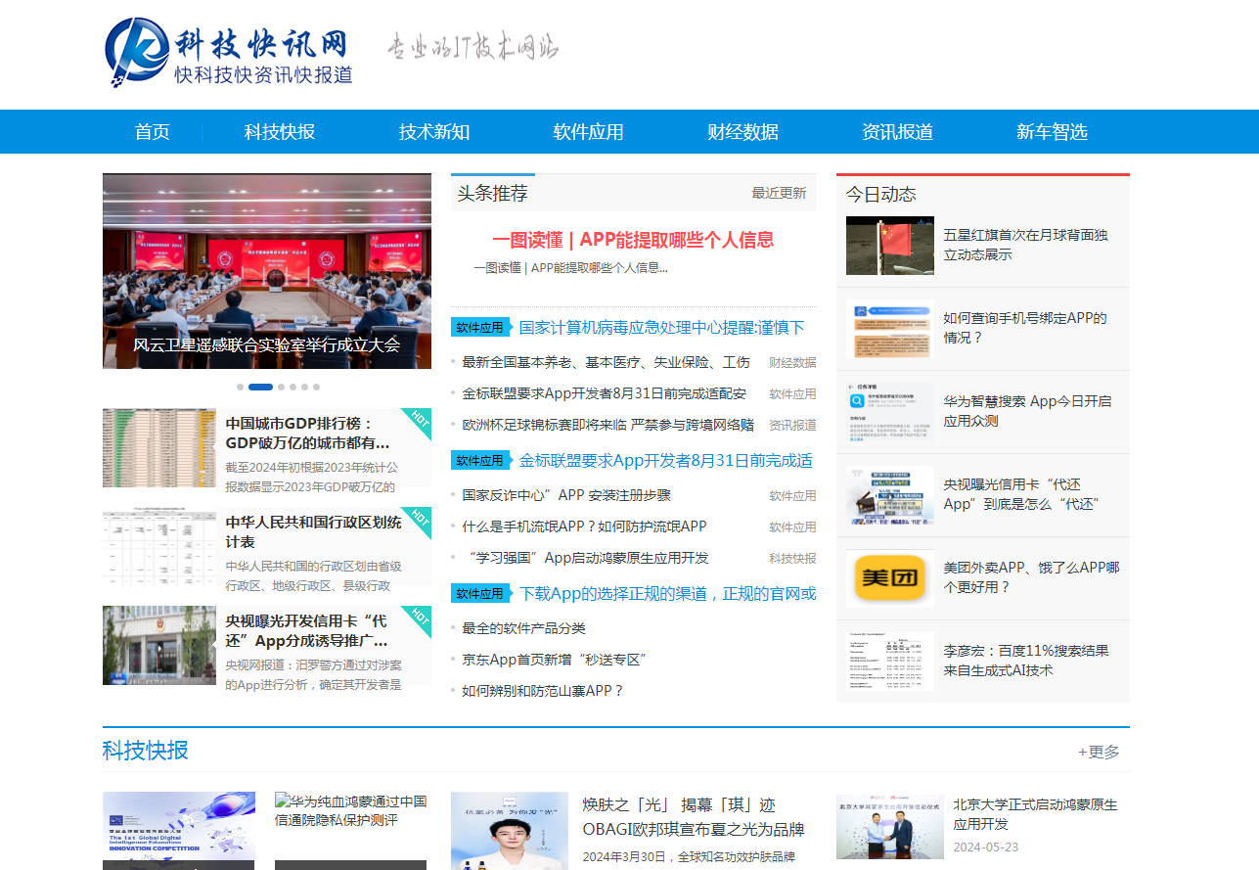The height and width of the screenshot is (870, 1259).
Task: Open 首页 in the navigation bar
Action: pyautogui.click(x=153, y=132)
